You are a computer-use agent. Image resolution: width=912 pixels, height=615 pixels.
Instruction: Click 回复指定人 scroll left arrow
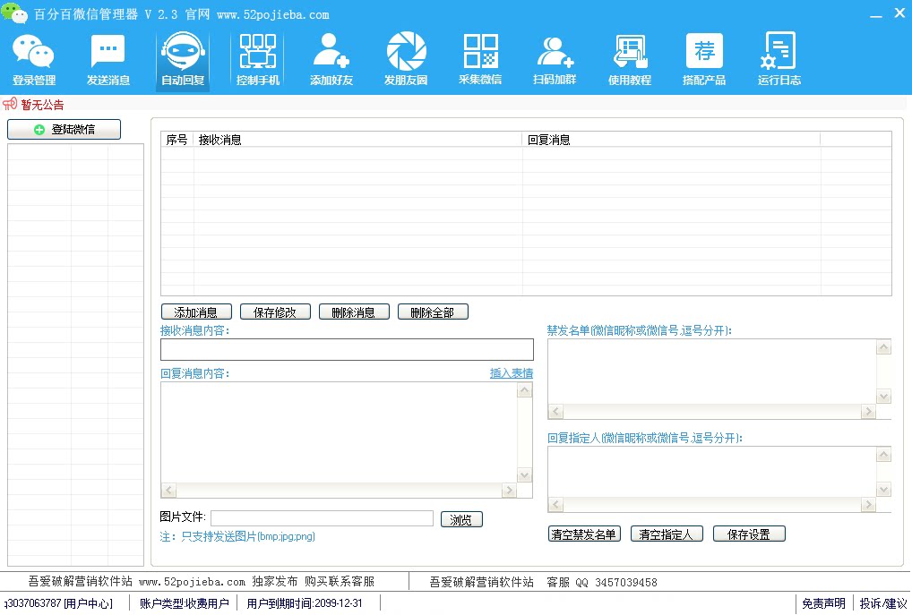click(x=555, y=505)
